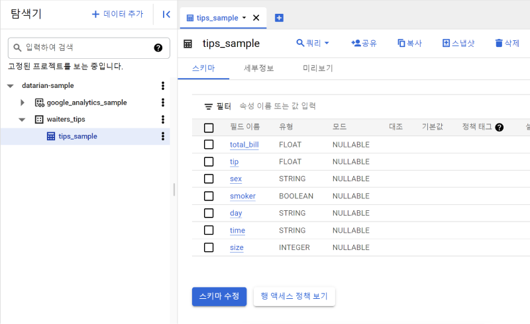Click the search help question mark icon
The width and height of the screenshot is (530, 324).
click(158, 48)
